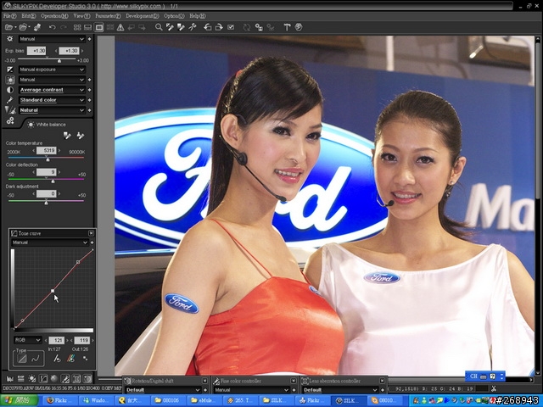Image resolution: width=543 pixels, height=407 pixels.
Task: Reset the tone curve point icon
Action: coord(57,359)
